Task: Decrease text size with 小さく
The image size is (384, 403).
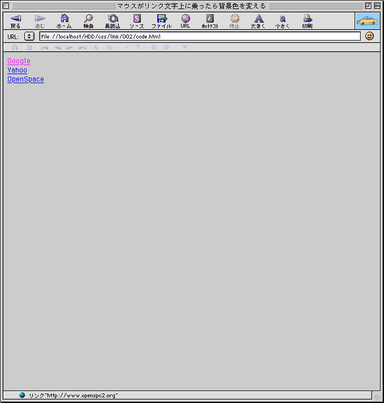Action: click(x=282, y=21)
